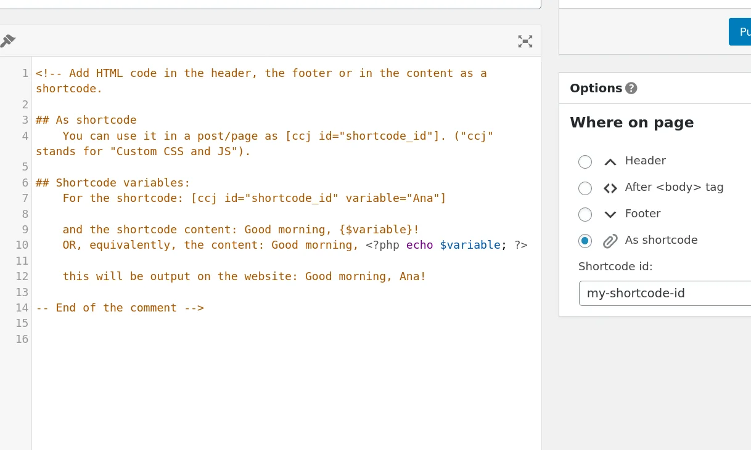Click the upward chevron icon beside Header
This screenshot has width=751, height=450.
pos(610,161)
